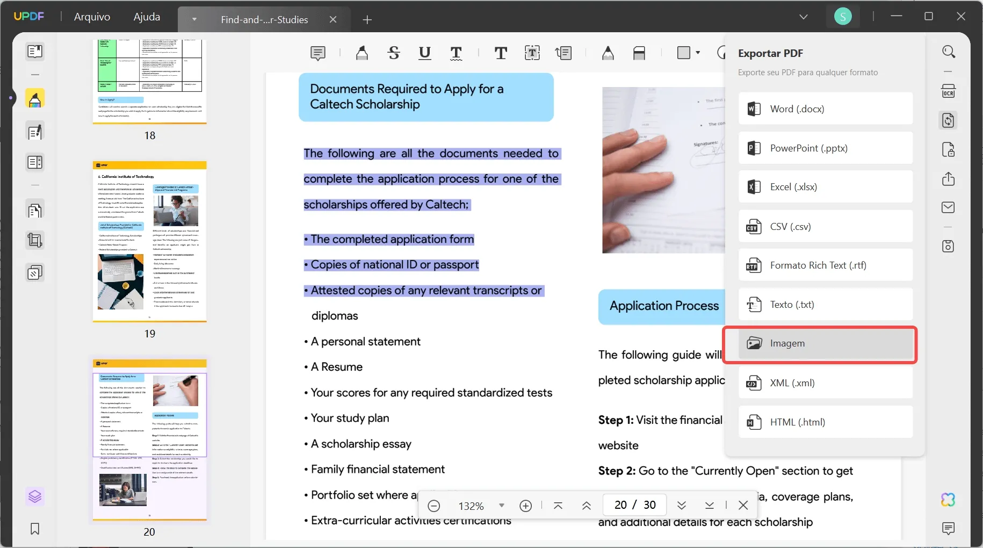This screenshot has width=983, height=548.
Task: Open the search panel icon
Action: pos(949,52)
